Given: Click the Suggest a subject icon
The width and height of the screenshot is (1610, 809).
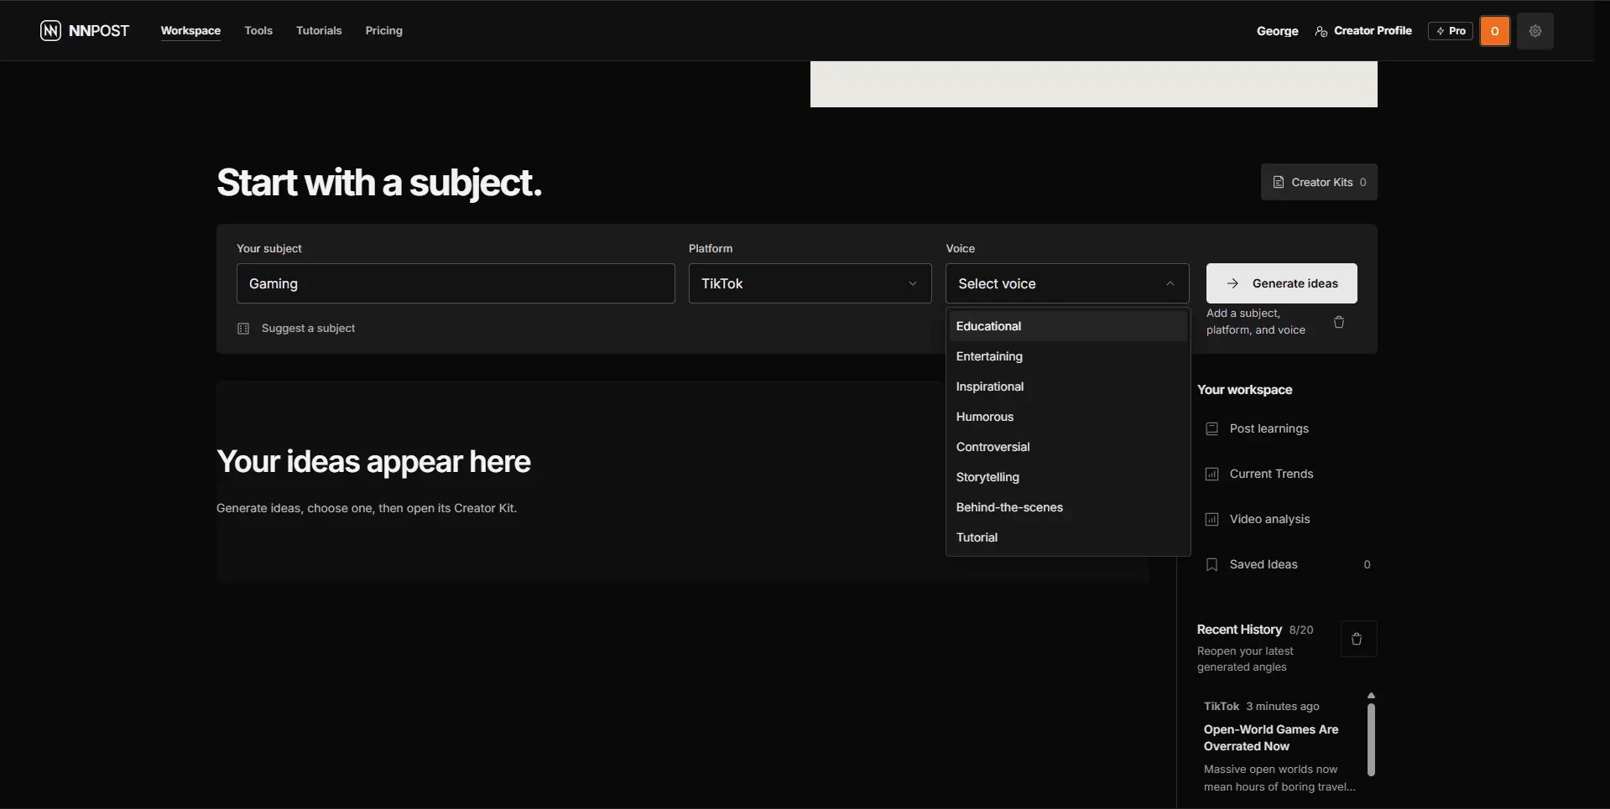Looking at the screenshot, I should pos(243,329).
